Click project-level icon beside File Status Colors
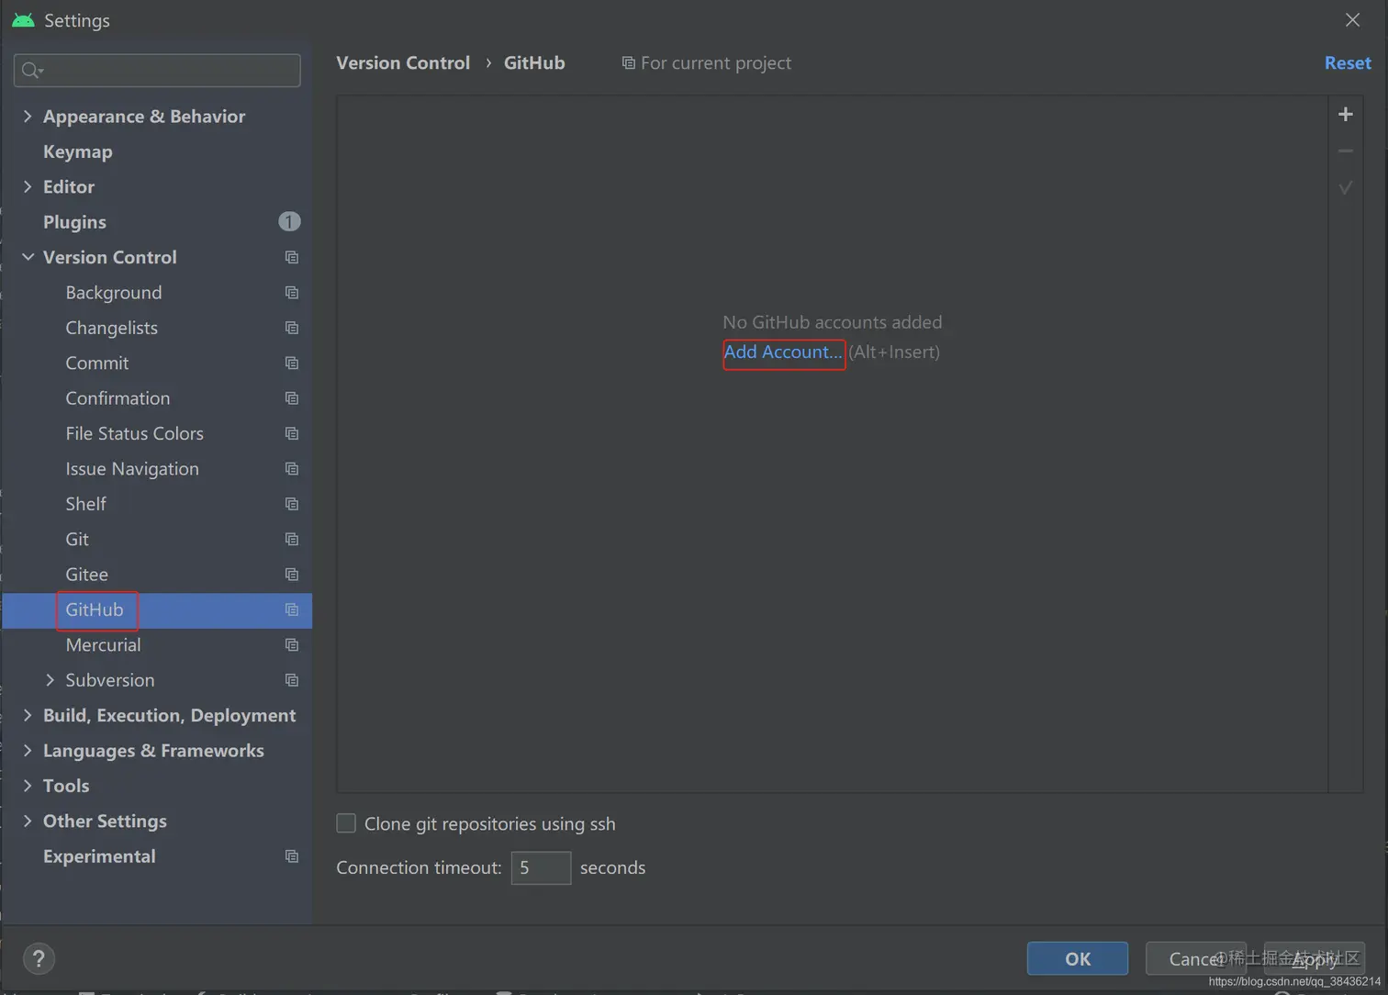Image resolution: width=1388 pixels, height=995 pixels. point(292,434)
